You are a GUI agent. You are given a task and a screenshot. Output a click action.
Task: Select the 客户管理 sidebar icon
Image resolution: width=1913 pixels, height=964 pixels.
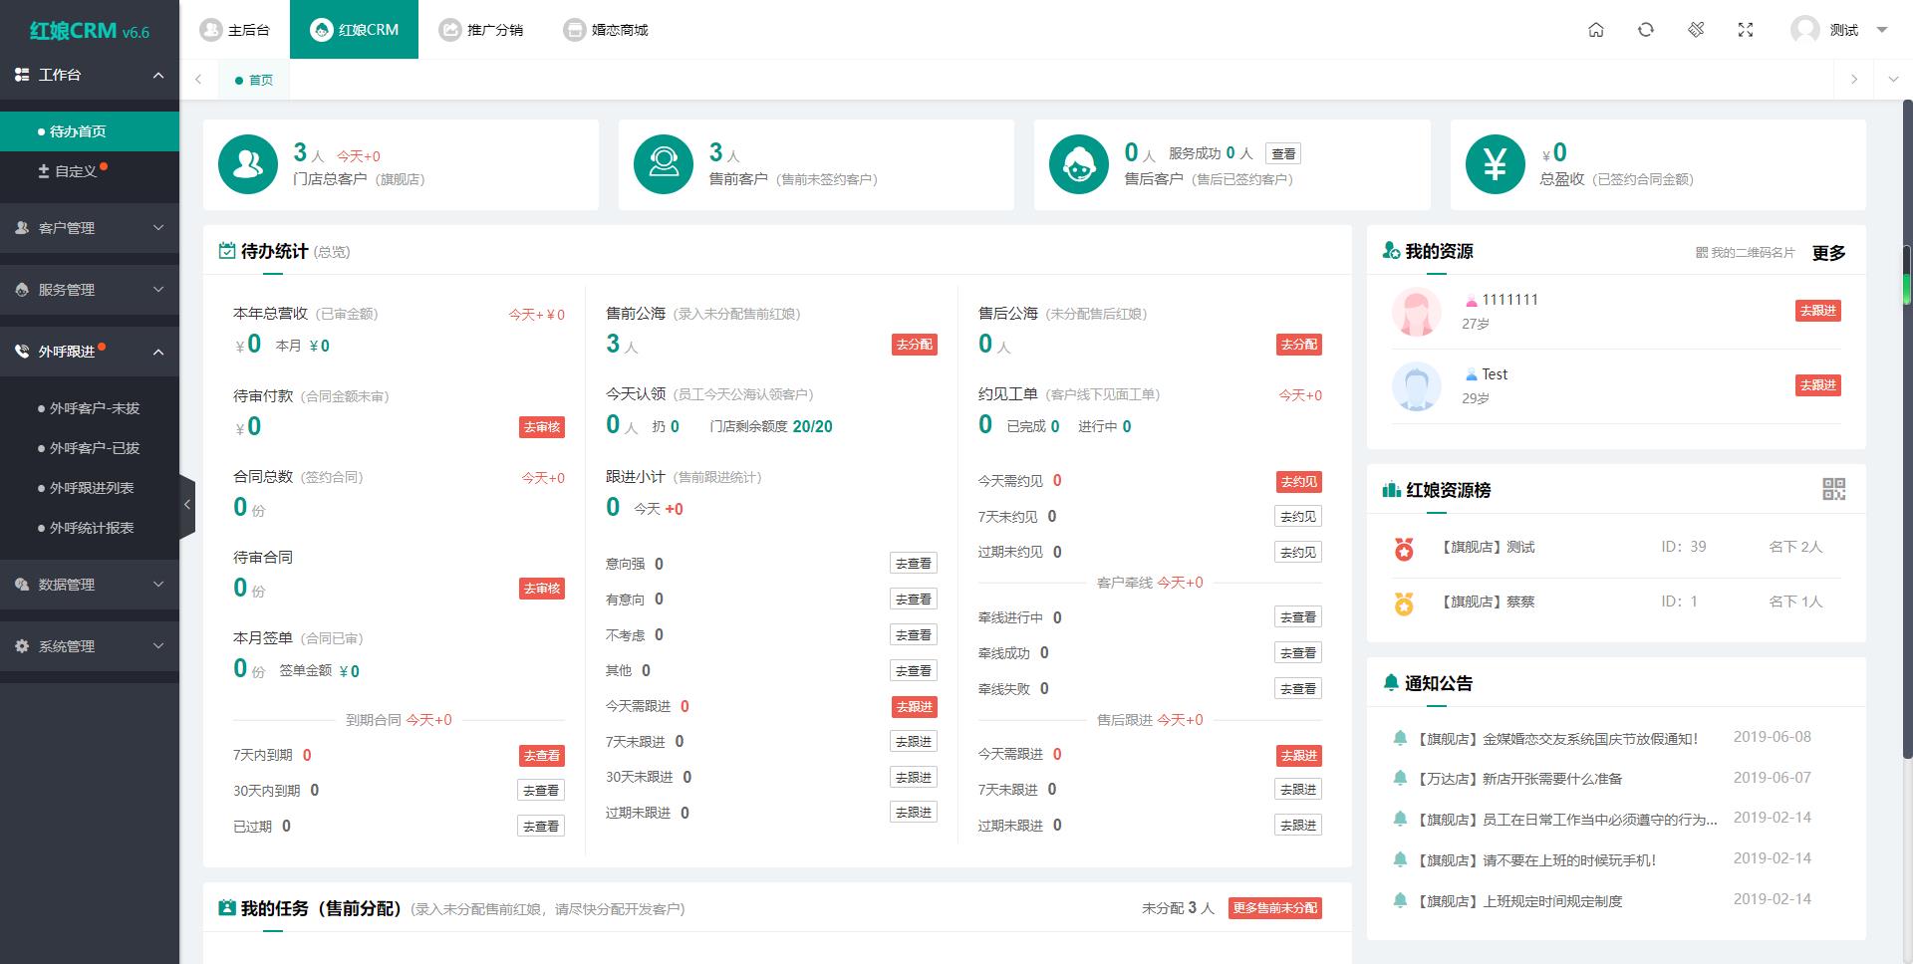[x=21, y=227]
